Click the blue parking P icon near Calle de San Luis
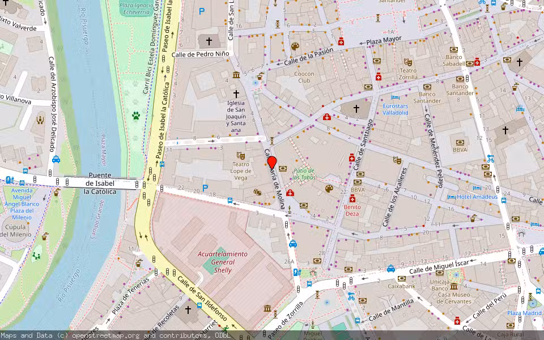Screen dimensions: 544x340 coord(201,11)
